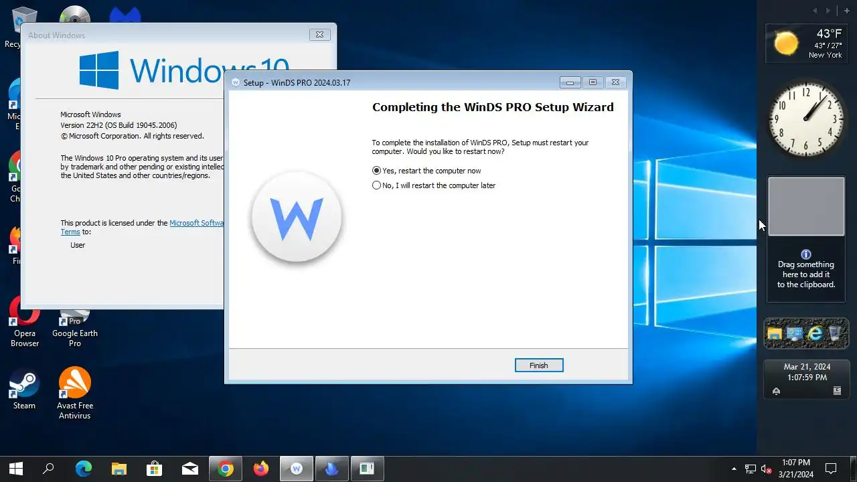
Task: Minimize the WinDS PRO Setup window
Action: (x=570, y=82)
